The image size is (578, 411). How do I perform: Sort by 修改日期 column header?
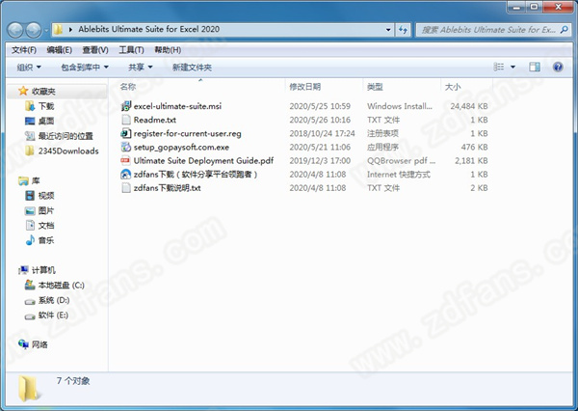(x=304, y=87)
